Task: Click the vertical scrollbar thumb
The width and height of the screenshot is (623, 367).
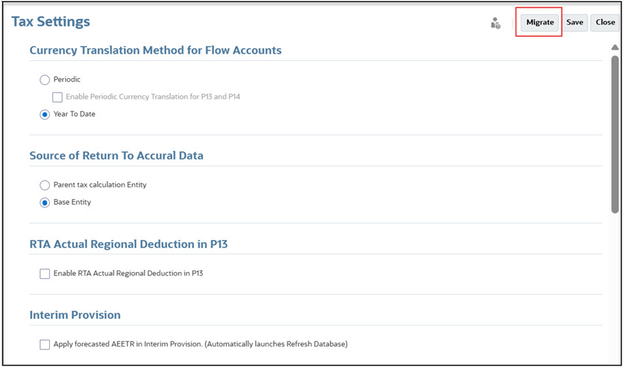Action: point(614,133)
